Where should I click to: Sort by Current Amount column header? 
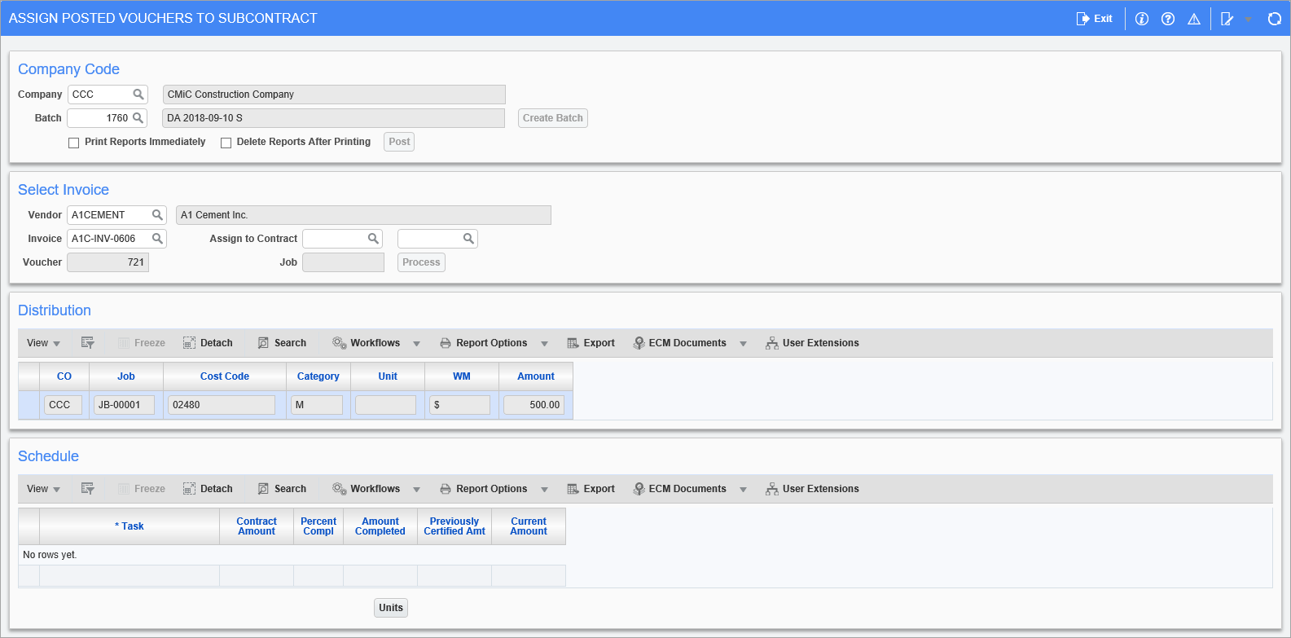pos(529,526)
